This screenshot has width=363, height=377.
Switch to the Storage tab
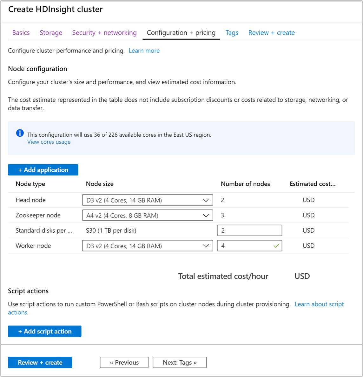[x=51, y=32]
